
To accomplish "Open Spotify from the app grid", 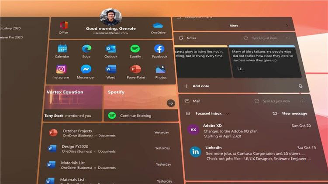I will [135, 49].
